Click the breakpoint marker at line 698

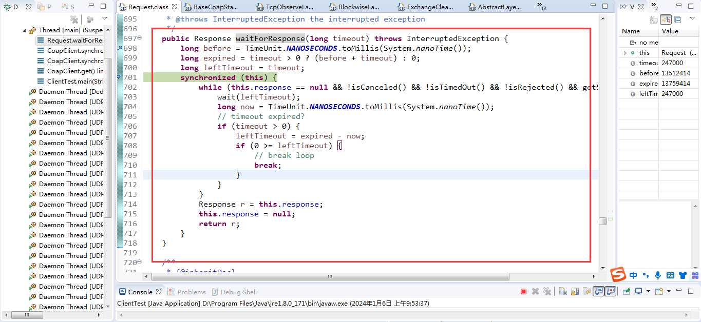pyautogui.click(x=120, y=48)
